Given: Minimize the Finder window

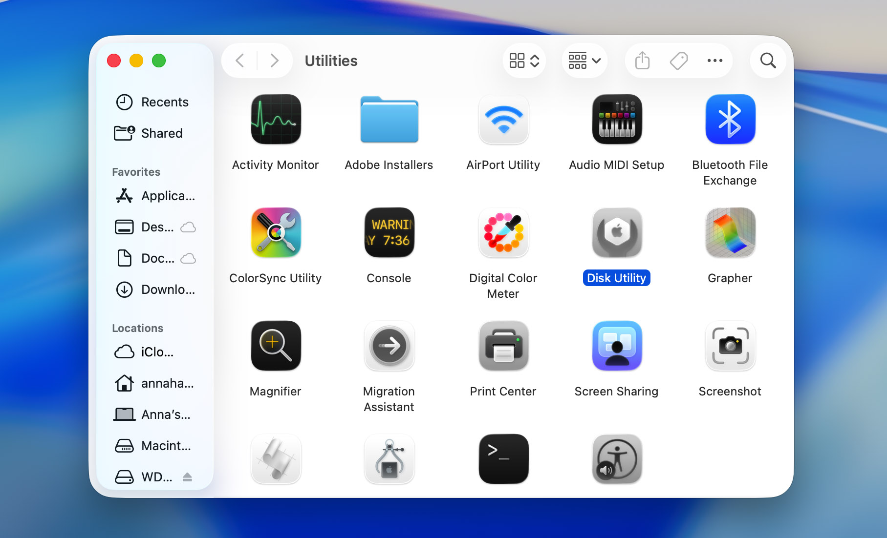Looking at the screenshot, I should [136, 61].
